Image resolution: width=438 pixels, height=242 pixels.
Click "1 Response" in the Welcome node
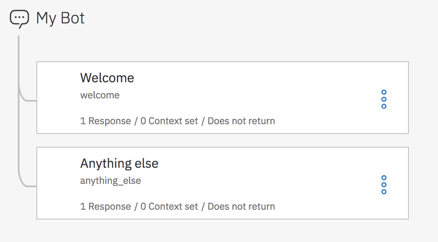(x=105, y=121)
